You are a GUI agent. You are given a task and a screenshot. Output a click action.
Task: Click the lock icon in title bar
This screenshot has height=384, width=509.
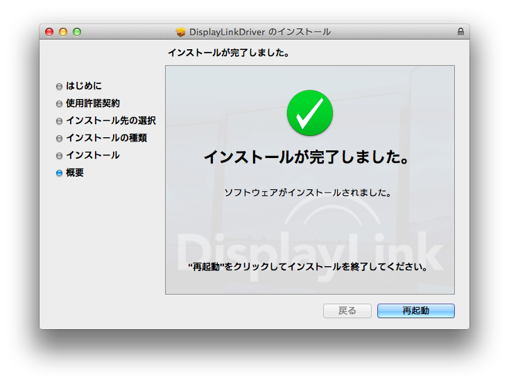tap(460, 31)
